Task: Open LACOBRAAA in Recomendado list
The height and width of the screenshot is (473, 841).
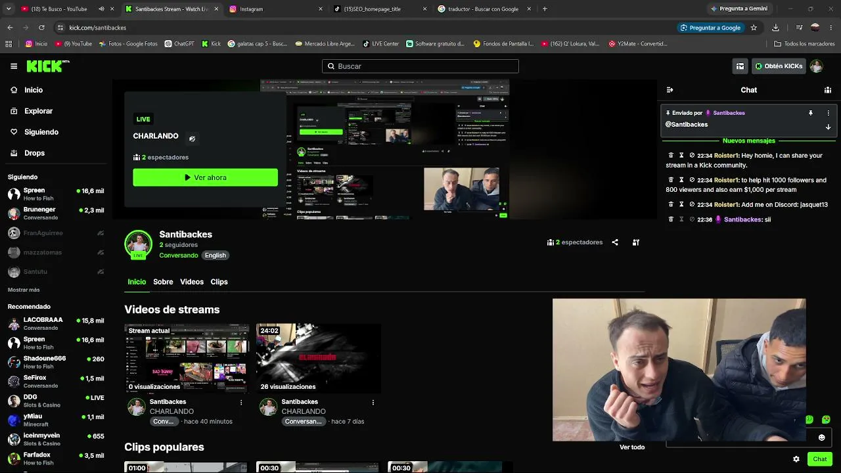Action: 56,324
